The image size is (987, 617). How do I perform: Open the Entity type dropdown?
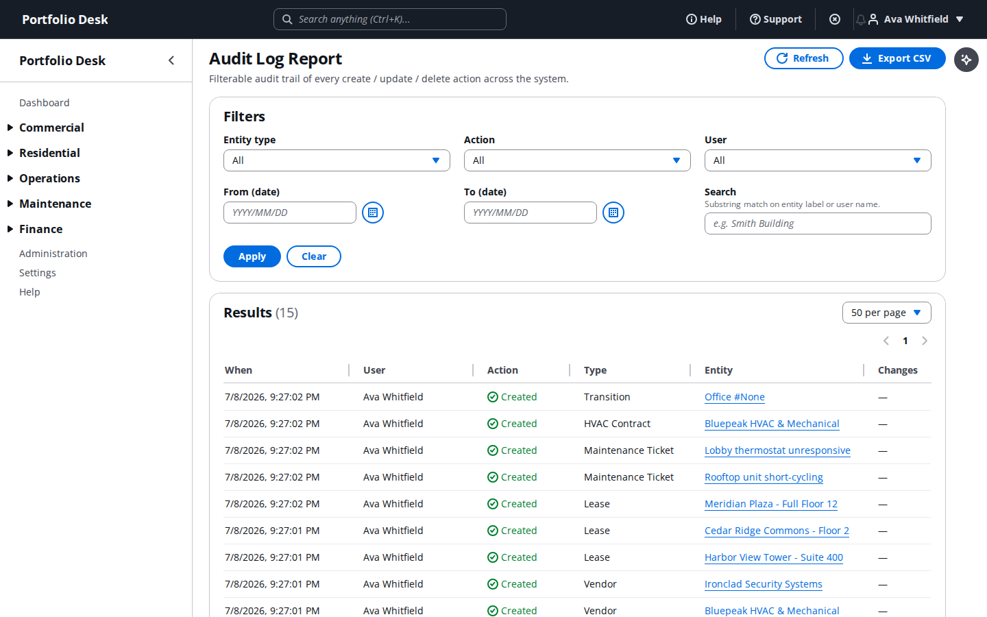tap(337, 160)
